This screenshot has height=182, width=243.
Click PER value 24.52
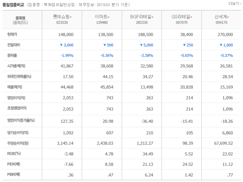point(188,164)
